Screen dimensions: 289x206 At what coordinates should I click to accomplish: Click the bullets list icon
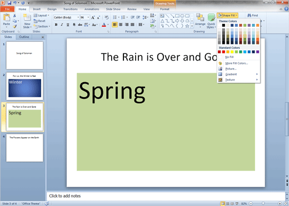[x=115, y=17]
